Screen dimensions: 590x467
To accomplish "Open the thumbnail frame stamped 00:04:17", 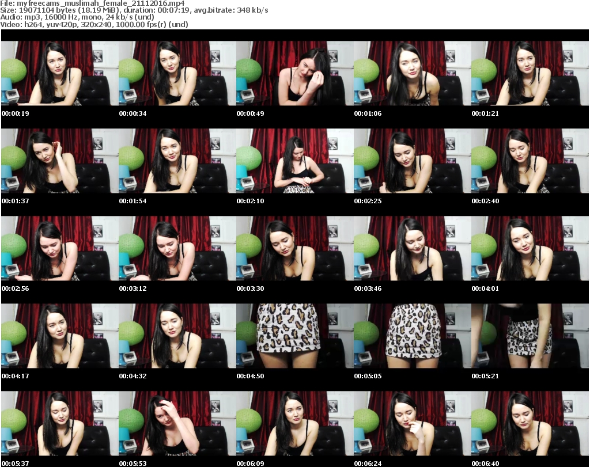I will pos(60,336).
